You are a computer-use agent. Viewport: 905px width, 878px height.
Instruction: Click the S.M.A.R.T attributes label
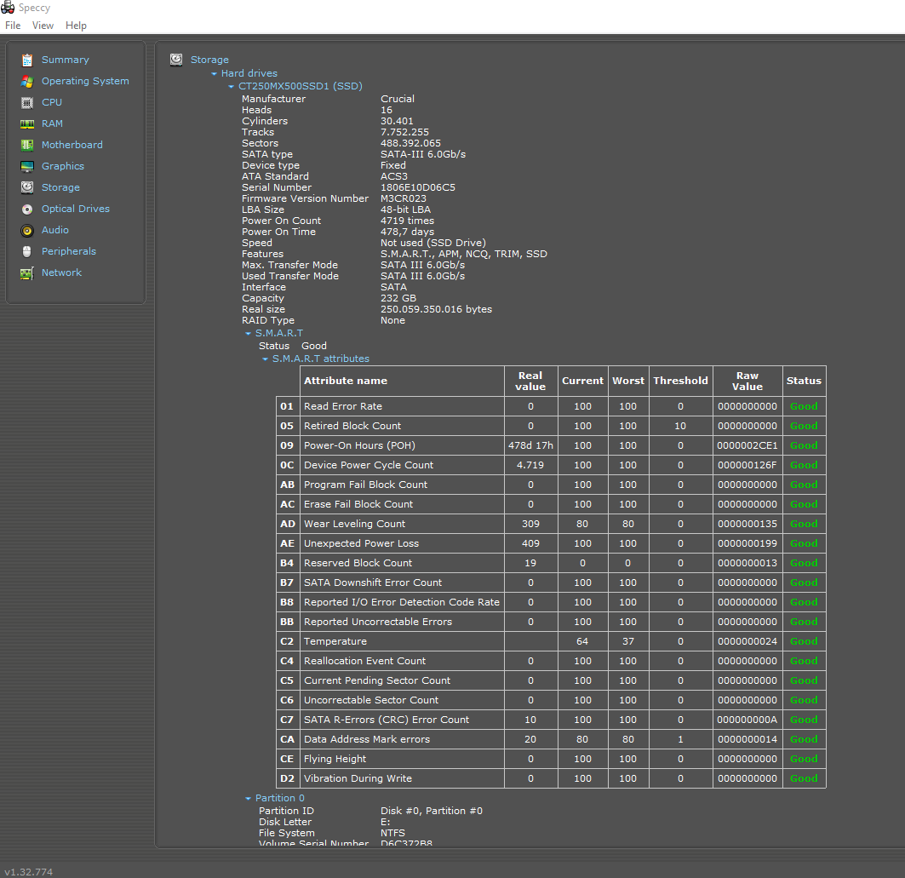tap(320, 359)
